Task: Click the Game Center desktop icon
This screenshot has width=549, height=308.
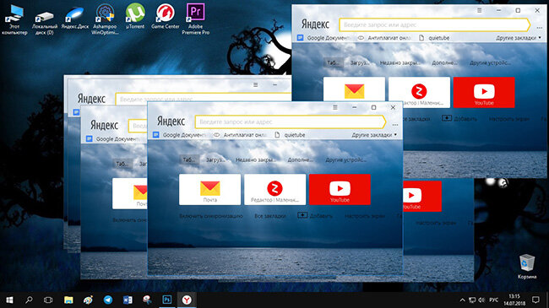Action: click(165, 16)
